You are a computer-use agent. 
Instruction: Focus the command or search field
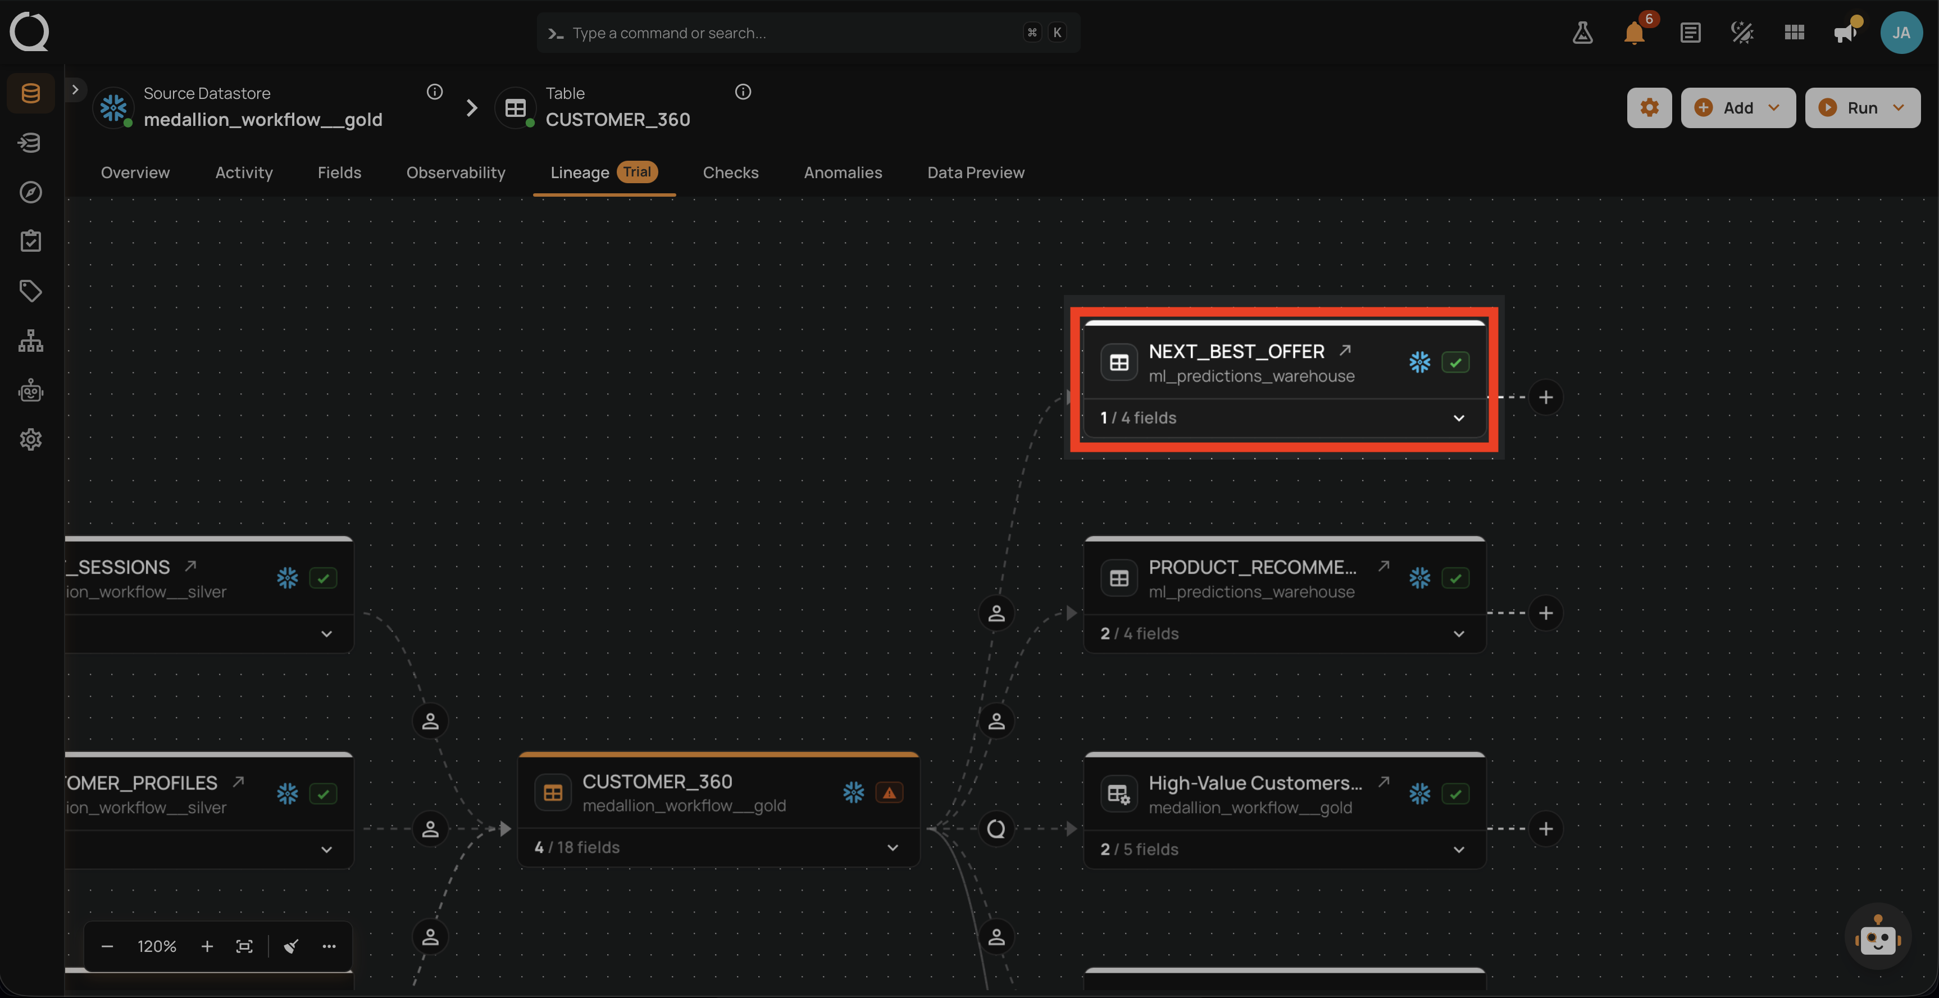pyautogui.click(x=808, y=33)
